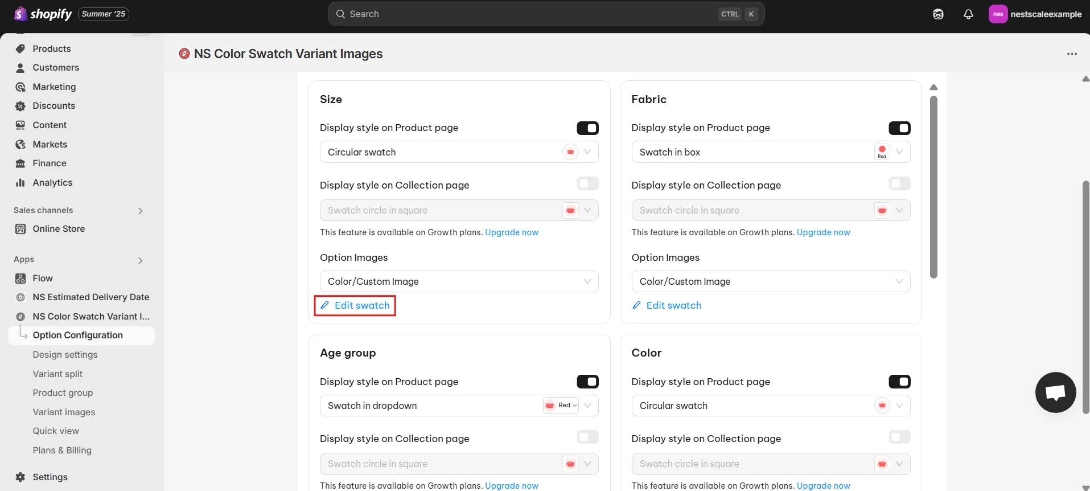
Task: Click the Online Store icon
Action: tap(20, 229)
